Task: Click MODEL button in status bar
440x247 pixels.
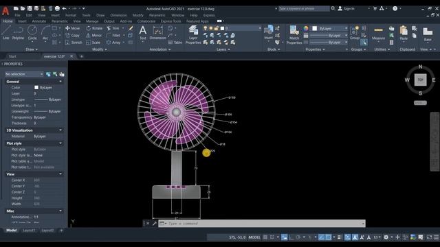Action: pos(254,237)
